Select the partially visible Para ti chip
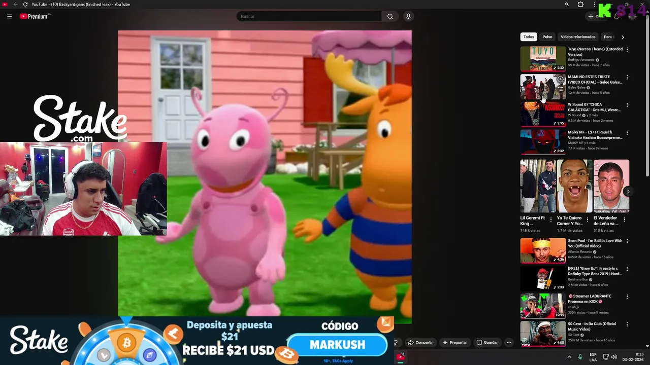Image resolution: width=650 pixels, height=365 pixels. (608, 37)
